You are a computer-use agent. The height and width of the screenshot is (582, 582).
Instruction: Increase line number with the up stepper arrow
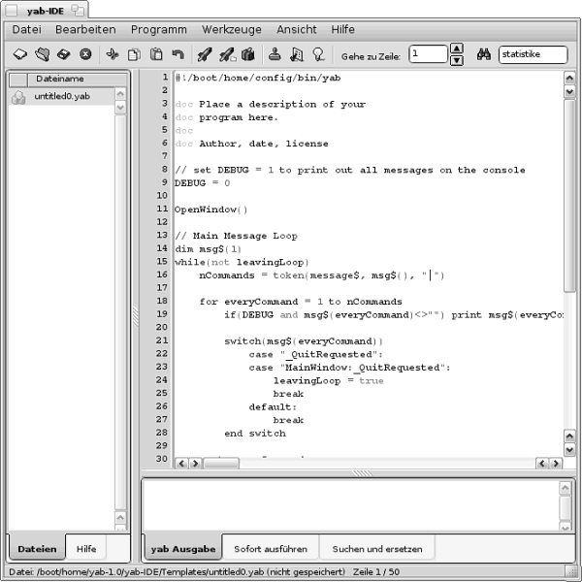click(457, 48)
